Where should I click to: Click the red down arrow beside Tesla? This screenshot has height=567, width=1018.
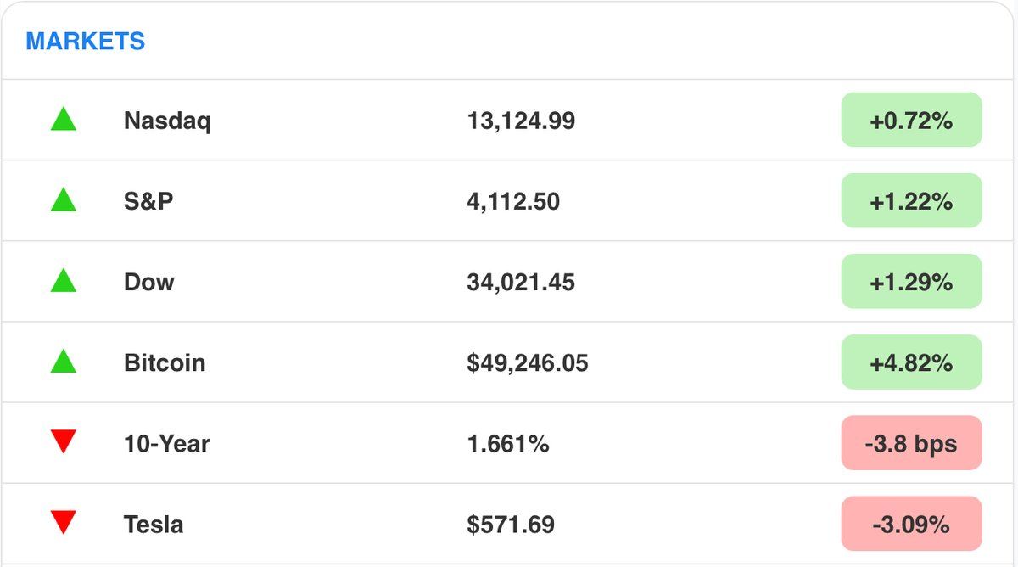64,522
